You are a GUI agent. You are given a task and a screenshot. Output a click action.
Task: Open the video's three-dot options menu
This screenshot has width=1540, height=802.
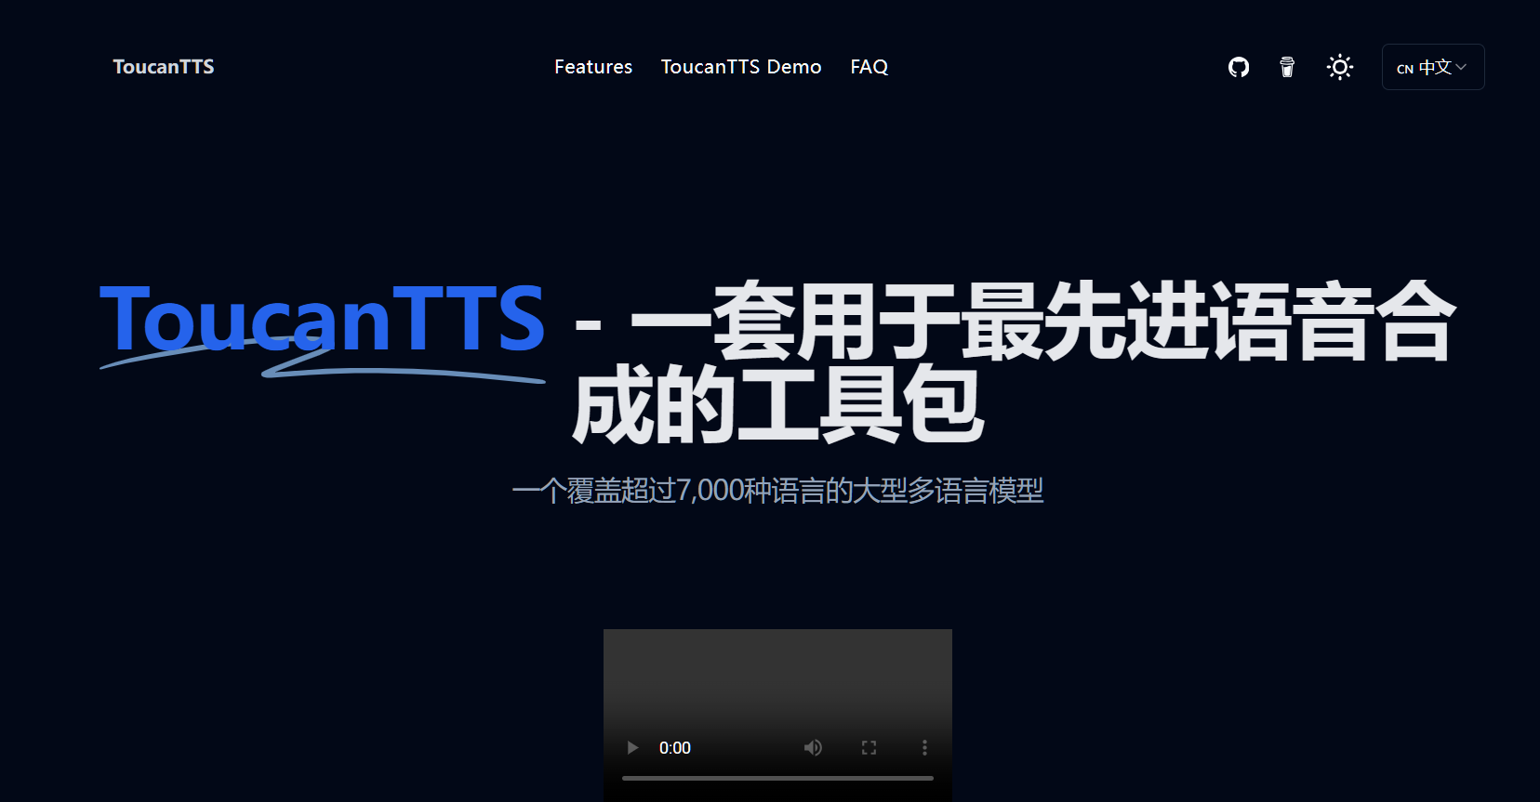click(923, 748)
